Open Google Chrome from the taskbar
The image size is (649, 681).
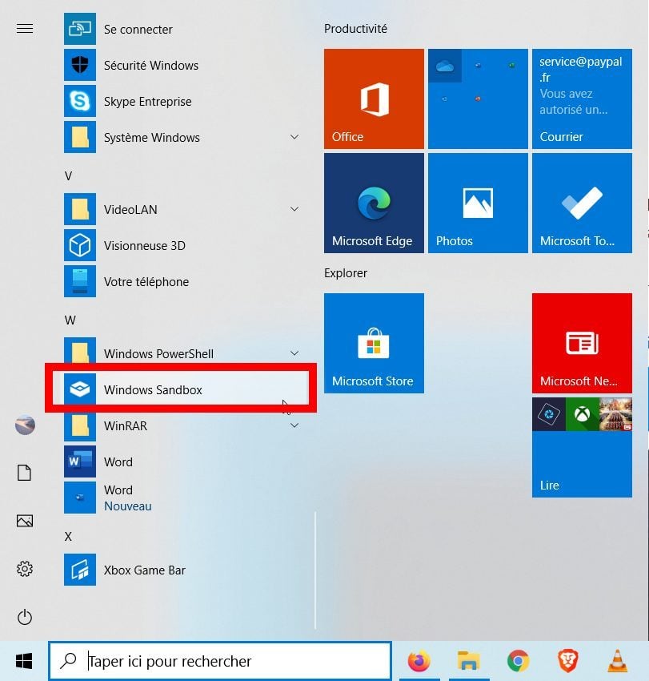point(518,661)
